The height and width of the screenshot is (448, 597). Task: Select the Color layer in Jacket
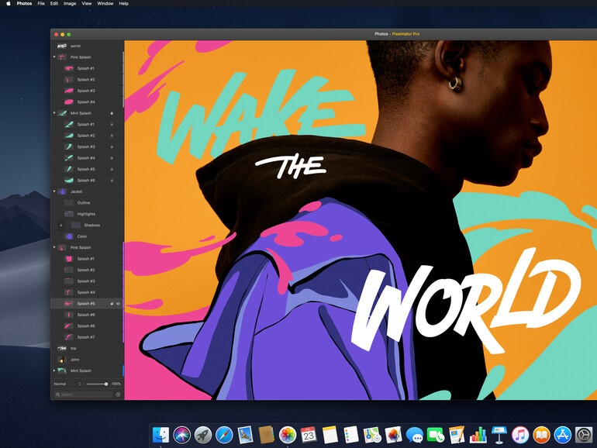click(87, 236)
